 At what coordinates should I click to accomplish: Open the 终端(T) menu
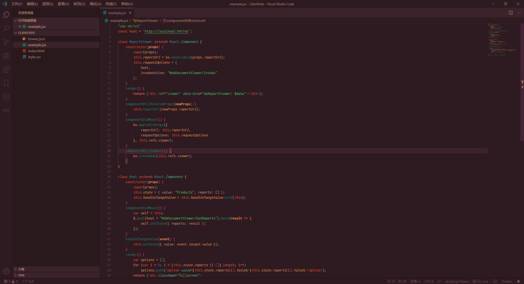111,4
